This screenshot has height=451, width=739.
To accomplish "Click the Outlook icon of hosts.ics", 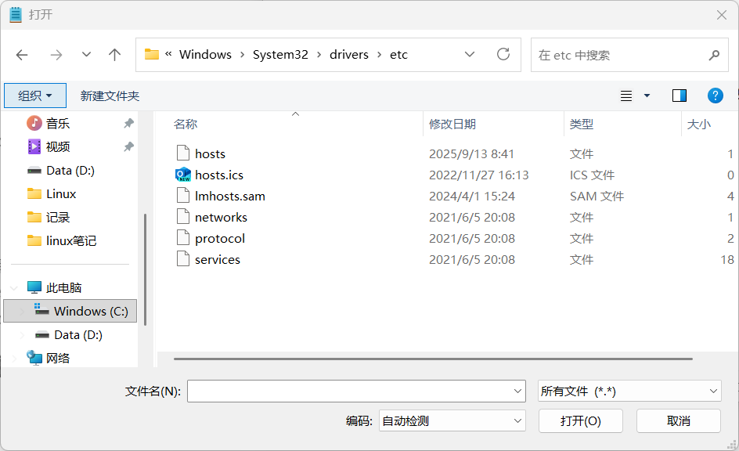I will coord(183,175).
